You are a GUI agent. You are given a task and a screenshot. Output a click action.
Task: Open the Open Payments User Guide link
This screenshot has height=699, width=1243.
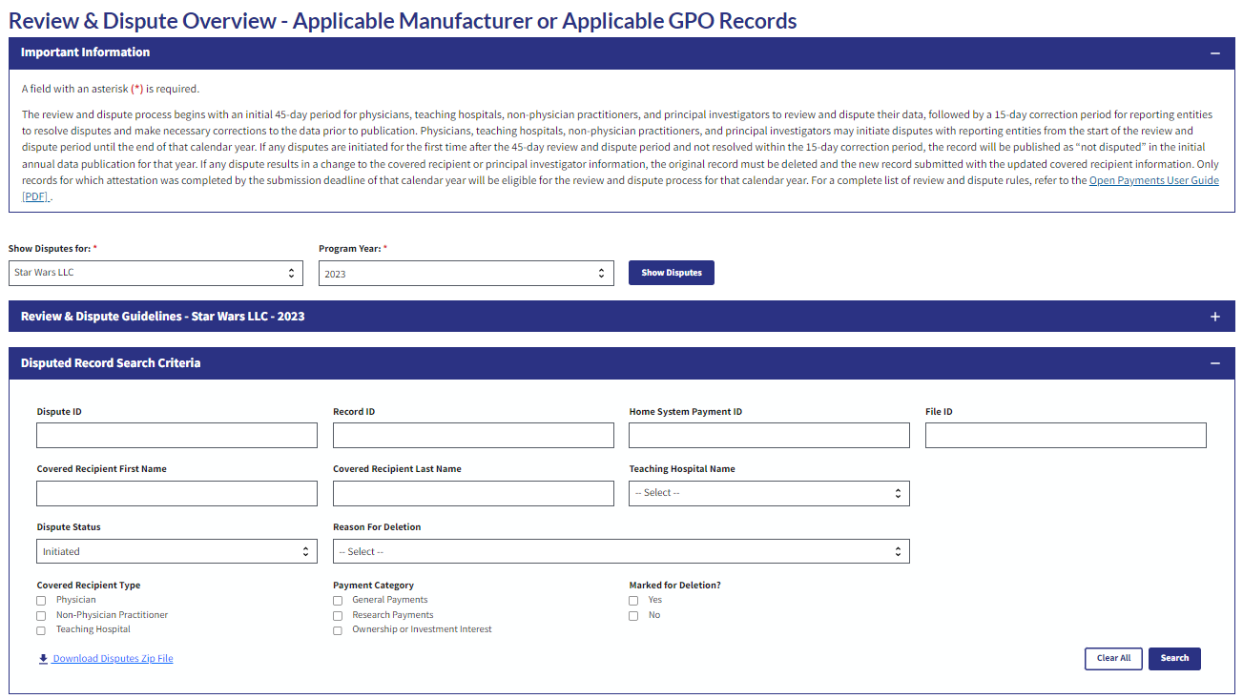pos(1153,181)
